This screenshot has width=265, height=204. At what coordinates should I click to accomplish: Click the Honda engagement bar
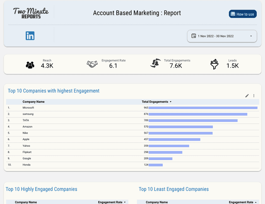pos(156,165)
